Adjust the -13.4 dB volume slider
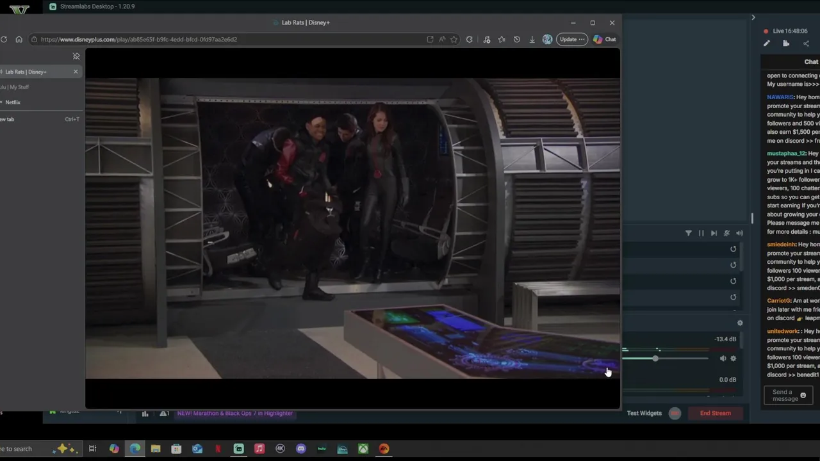Screen dimensions: 820x461 tap(655, 359)
